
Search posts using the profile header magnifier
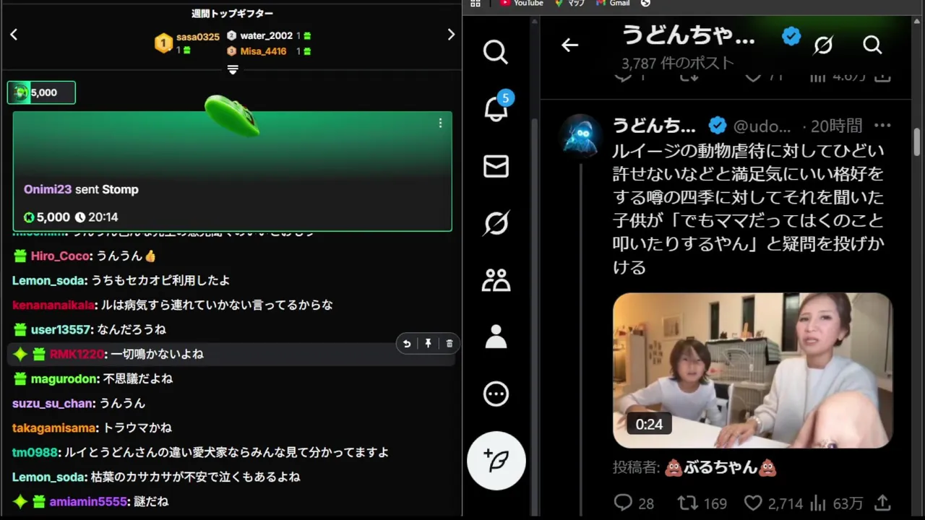tap(872, 45)
